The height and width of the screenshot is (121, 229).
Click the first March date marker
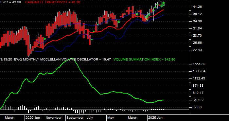9,118
